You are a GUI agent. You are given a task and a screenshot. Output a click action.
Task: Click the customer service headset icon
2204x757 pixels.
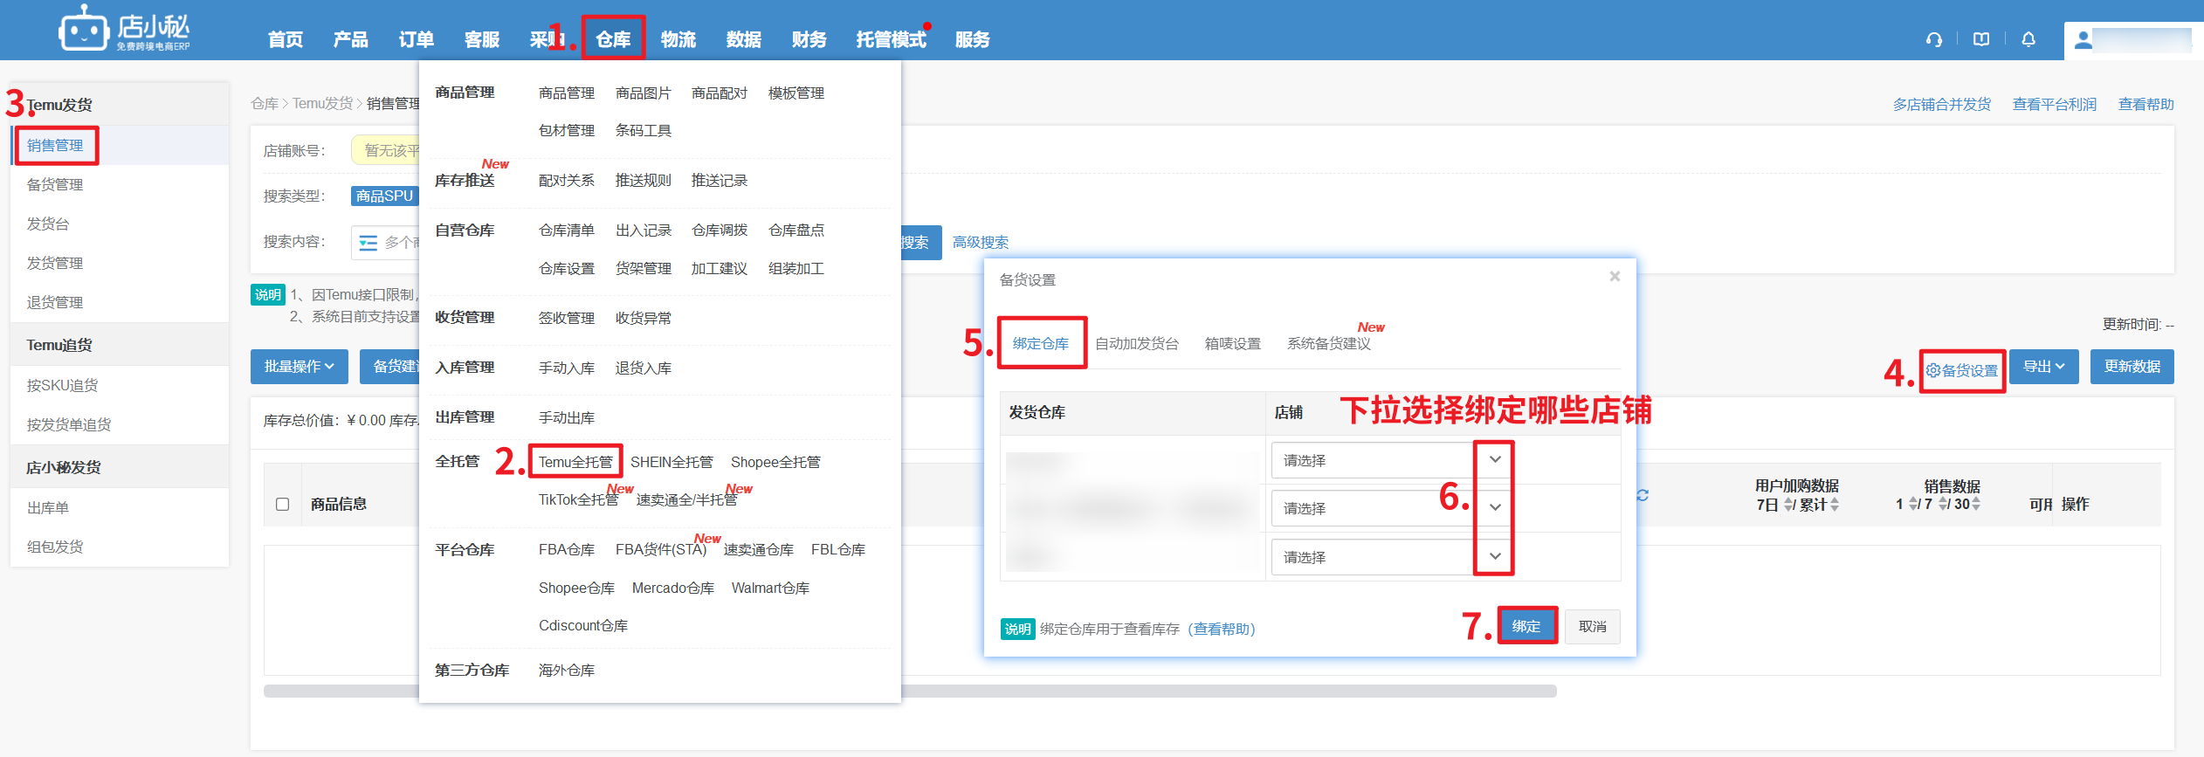(x=1933, y=39)
